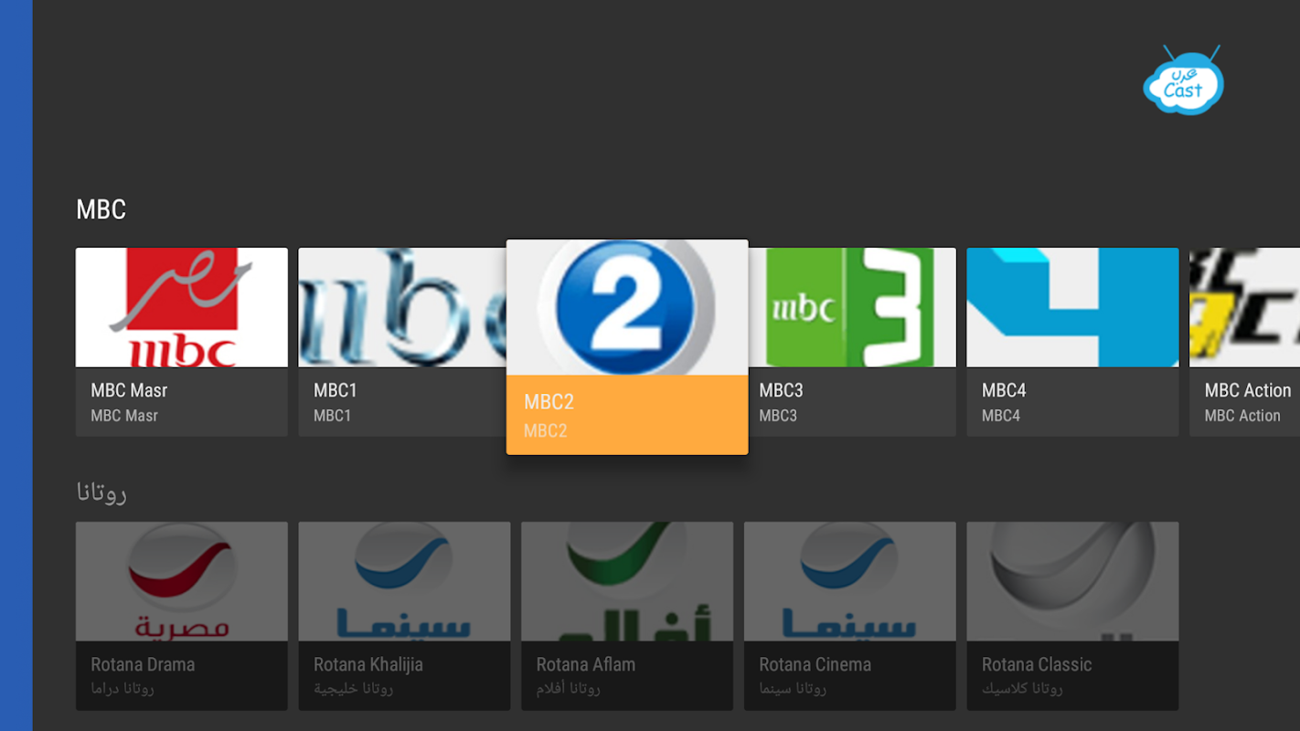Click the Rotana Classic title text
This screenshot has width=1300, height=731.
pyautogui.click(x=1037, y=664)
